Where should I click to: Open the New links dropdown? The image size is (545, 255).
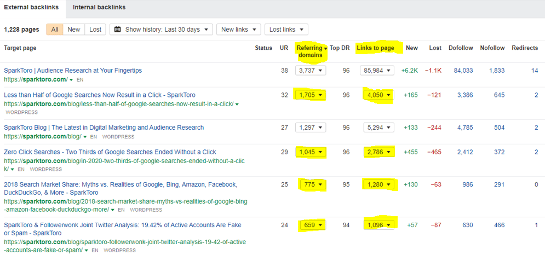(238, 30)
